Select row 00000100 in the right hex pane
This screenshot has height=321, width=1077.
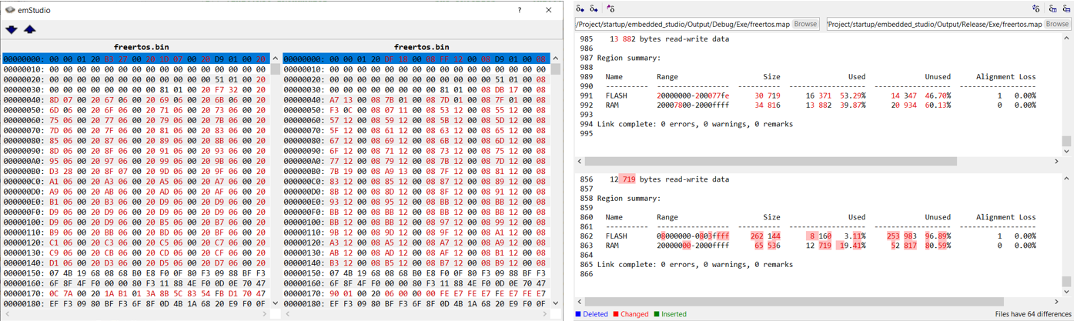[x=416, y=222]
